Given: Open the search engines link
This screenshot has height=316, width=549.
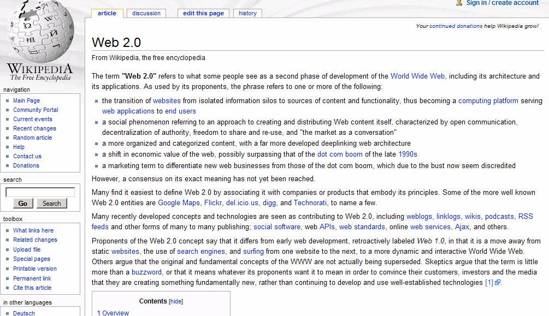Looking at the screenshot, I should tap(201, 252).
